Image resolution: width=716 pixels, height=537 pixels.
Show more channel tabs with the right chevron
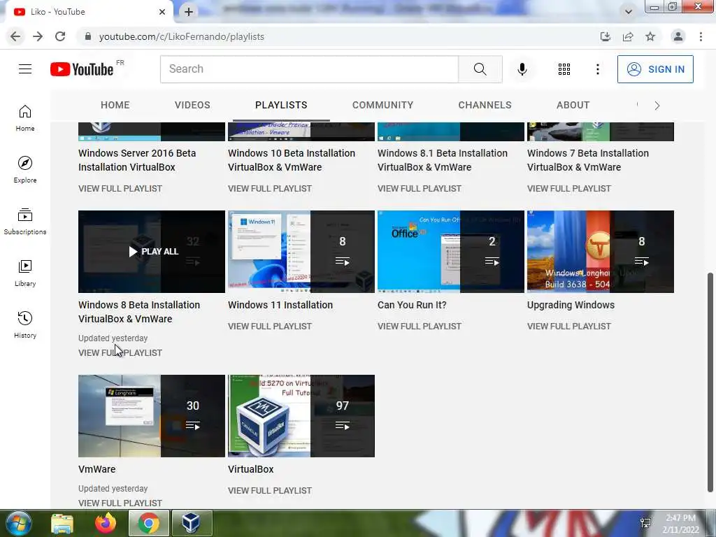[657, 106]
